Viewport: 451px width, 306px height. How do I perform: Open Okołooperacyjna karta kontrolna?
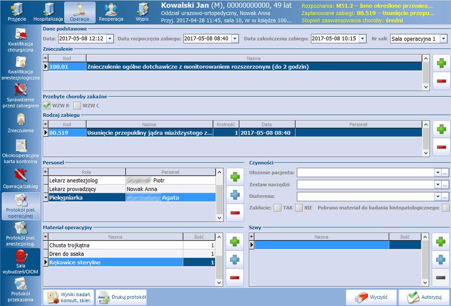tap(20, 151)
